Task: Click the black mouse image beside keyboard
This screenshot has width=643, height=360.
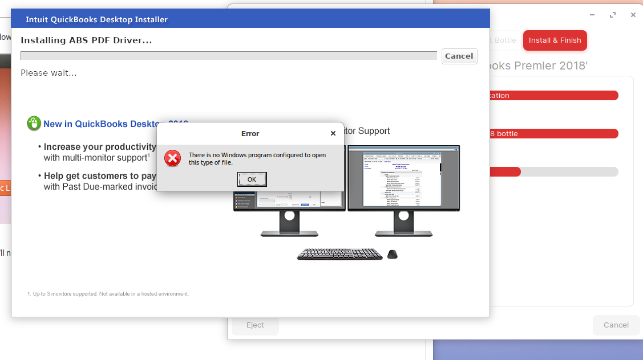Action: click(392, 255)
